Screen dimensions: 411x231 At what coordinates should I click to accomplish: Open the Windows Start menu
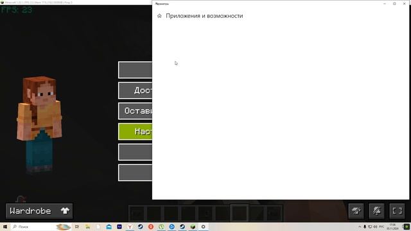pos(5,227)
